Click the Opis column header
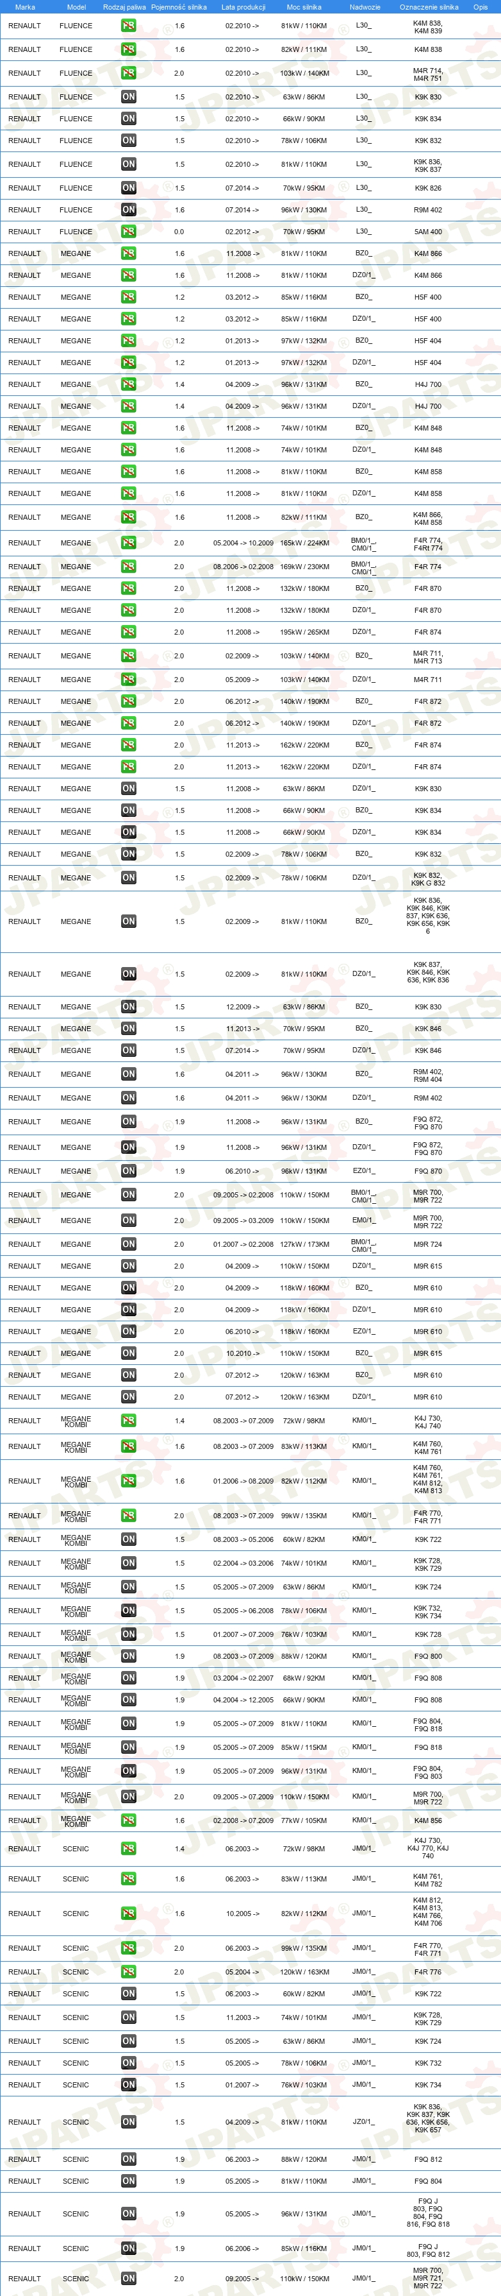Image resolution: width=501 pixels, height=2296 pixels. [480, 7]
